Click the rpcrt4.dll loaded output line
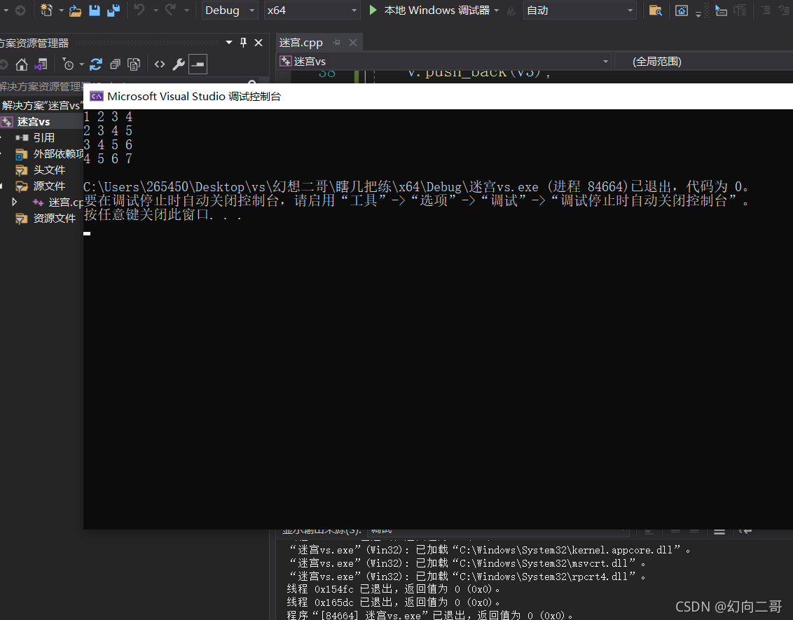Screen dimensions: 793x620 [x=468, y=576]
